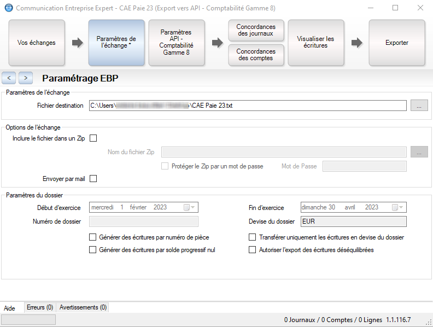The image size is (433, 327).
Task: Go to next step with the > arrow
Action: [x=26, y=78]
